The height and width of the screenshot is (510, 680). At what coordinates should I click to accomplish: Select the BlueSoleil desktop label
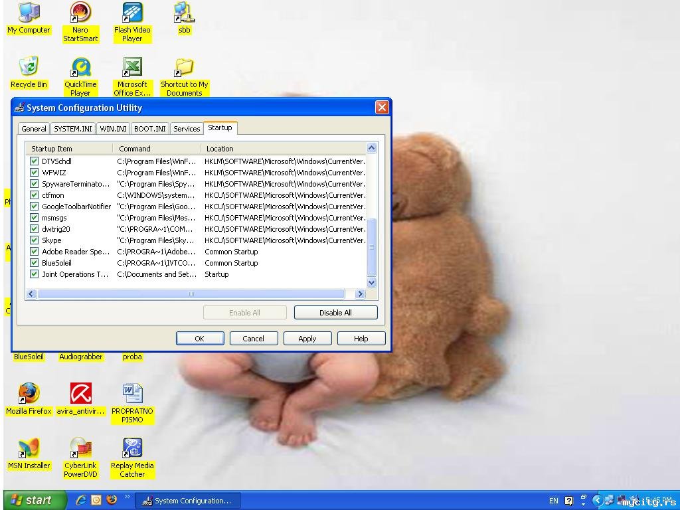29,357
